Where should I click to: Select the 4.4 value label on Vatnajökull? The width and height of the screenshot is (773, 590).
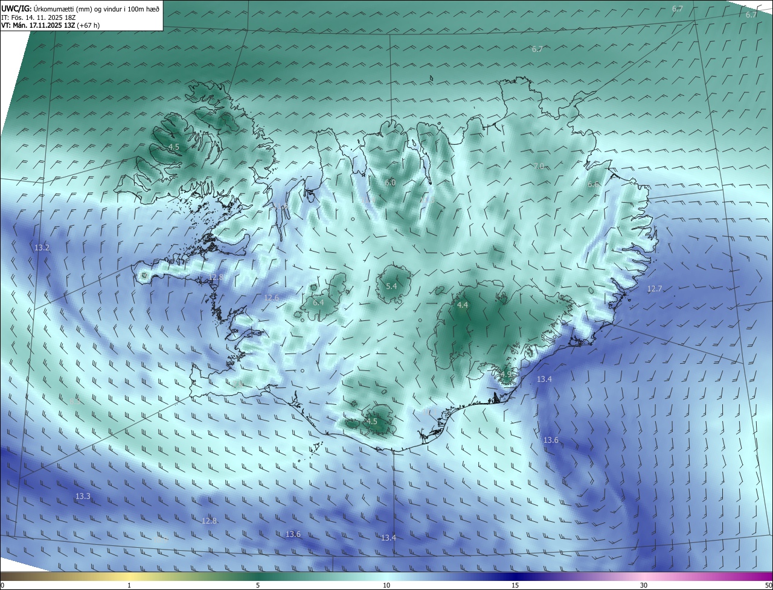463,305
